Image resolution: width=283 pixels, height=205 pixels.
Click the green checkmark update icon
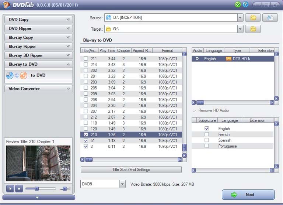point(238,4)
